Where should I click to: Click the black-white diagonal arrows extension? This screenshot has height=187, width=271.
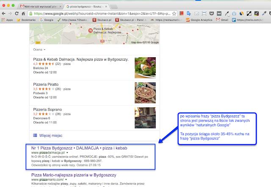[x=249, y=14]
